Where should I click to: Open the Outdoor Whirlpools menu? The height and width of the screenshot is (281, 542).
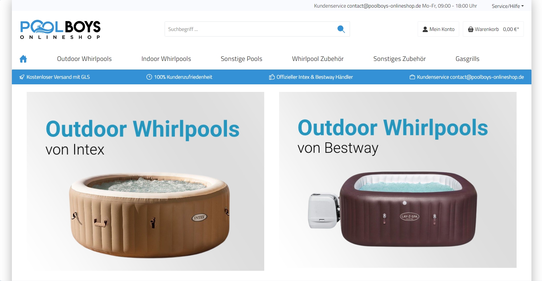[x=84, y=59]
